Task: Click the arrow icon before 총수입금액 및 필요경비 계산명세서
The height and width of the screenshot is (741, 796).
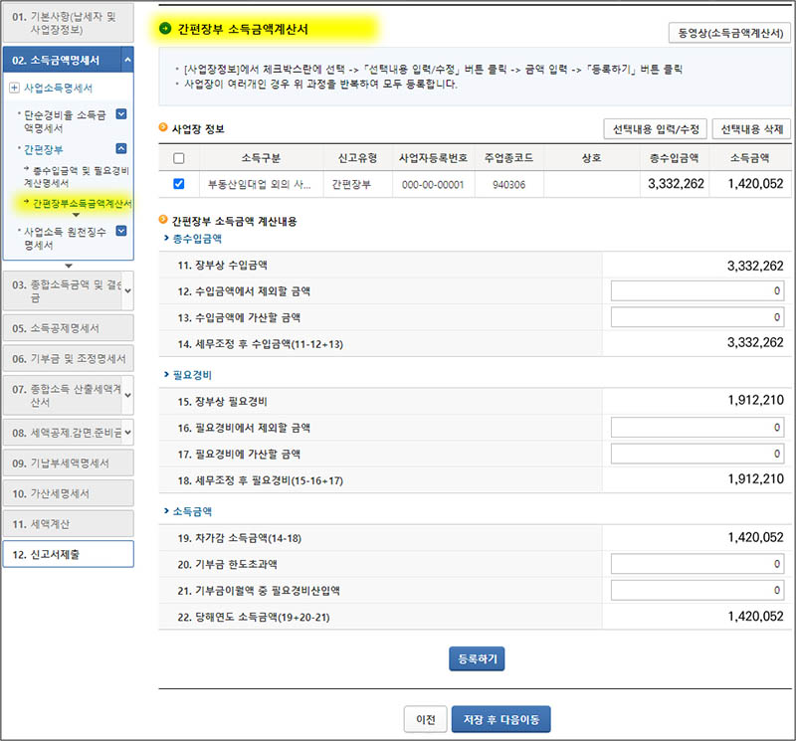Action: click(x=26, y=169)
